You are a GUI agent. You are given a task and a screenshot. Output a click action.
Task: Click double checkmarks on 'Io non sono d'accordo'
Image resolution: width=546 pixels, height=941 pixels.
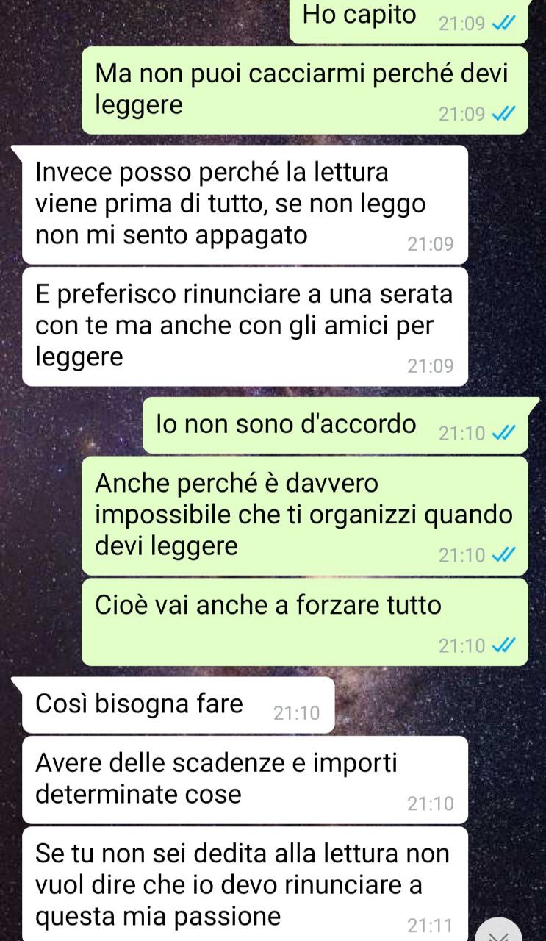[504, 434]
